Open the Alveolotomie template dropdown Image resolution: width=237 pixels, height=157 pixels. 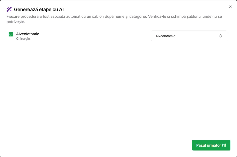point(189,36)
